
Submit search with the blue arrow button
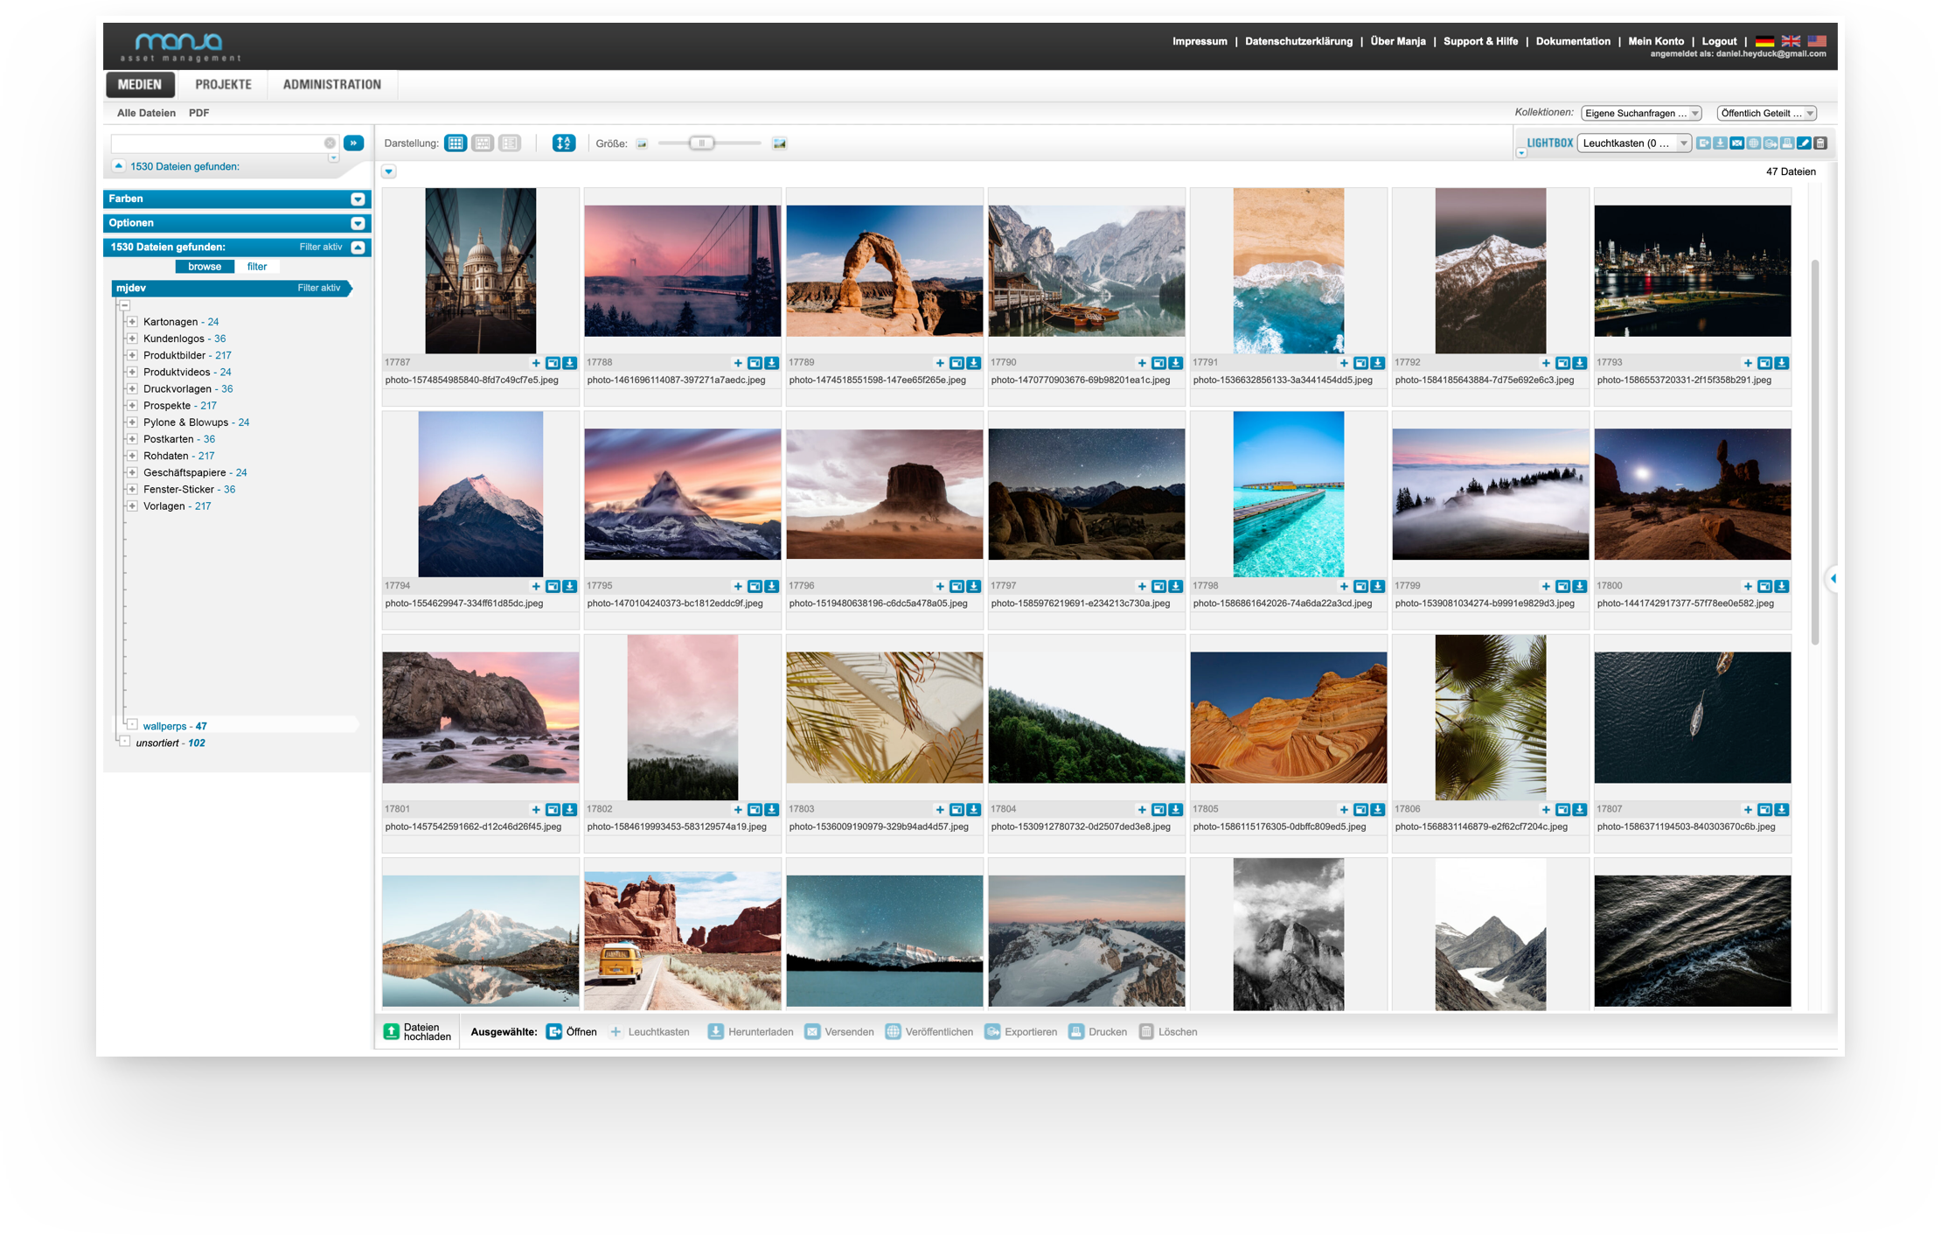(x=354, y=143)
